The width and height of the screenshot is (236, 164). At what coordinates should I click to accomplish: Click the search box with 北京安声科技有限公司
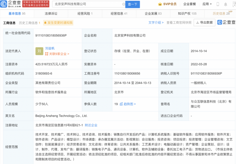[88, 4]
